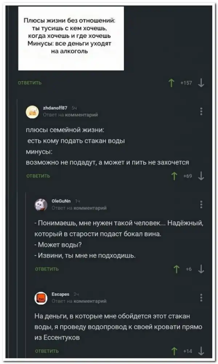Image resolution: width=218 pixels, height=364 pixels.
Task: Upvote OleGuNn's comment
Action: point(177,269)
